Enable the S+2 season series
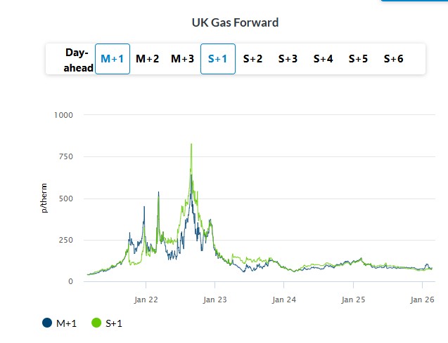The width and height of the screenshot is (448, 343). tap(252, 59)
